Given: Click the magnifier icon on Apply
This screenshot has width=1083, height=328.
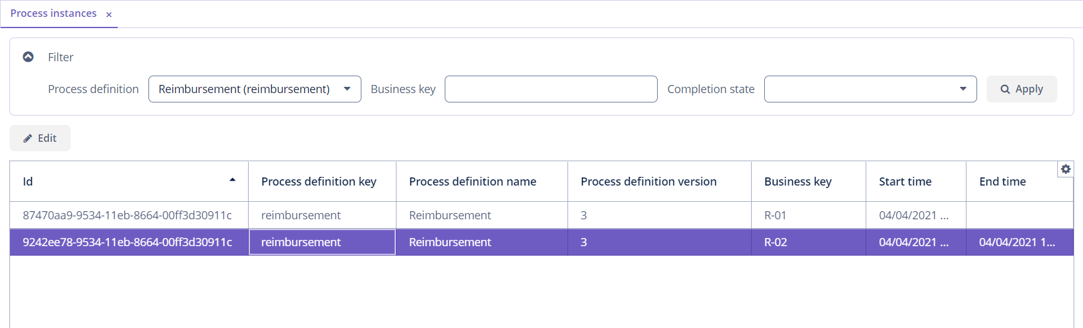Looking at the screenshot, I should 1005,89.
